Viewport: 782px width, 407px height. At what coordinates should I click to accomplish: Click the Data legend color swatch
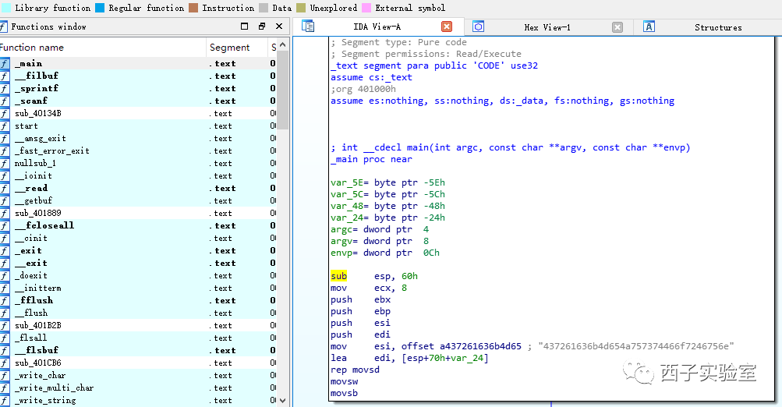(x=264, y=8)
